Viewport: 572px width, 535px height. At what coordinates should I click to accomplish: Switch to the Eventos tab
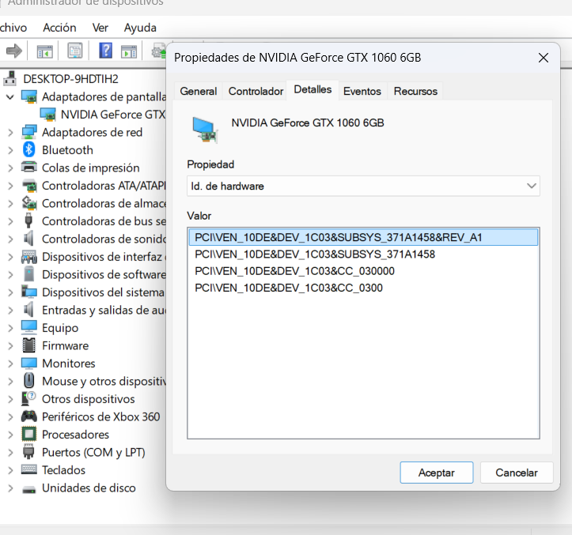coord(362,91)
